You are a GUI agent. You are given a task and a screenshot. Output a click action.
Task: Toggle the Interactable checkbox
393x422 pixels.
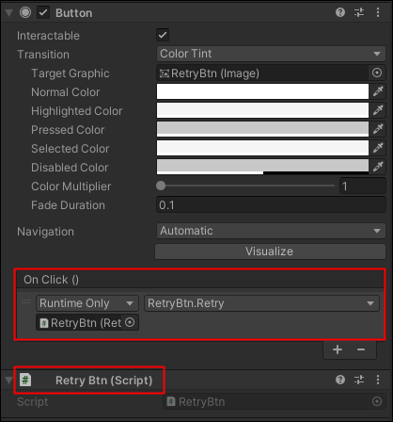click(x=163, y=35)
